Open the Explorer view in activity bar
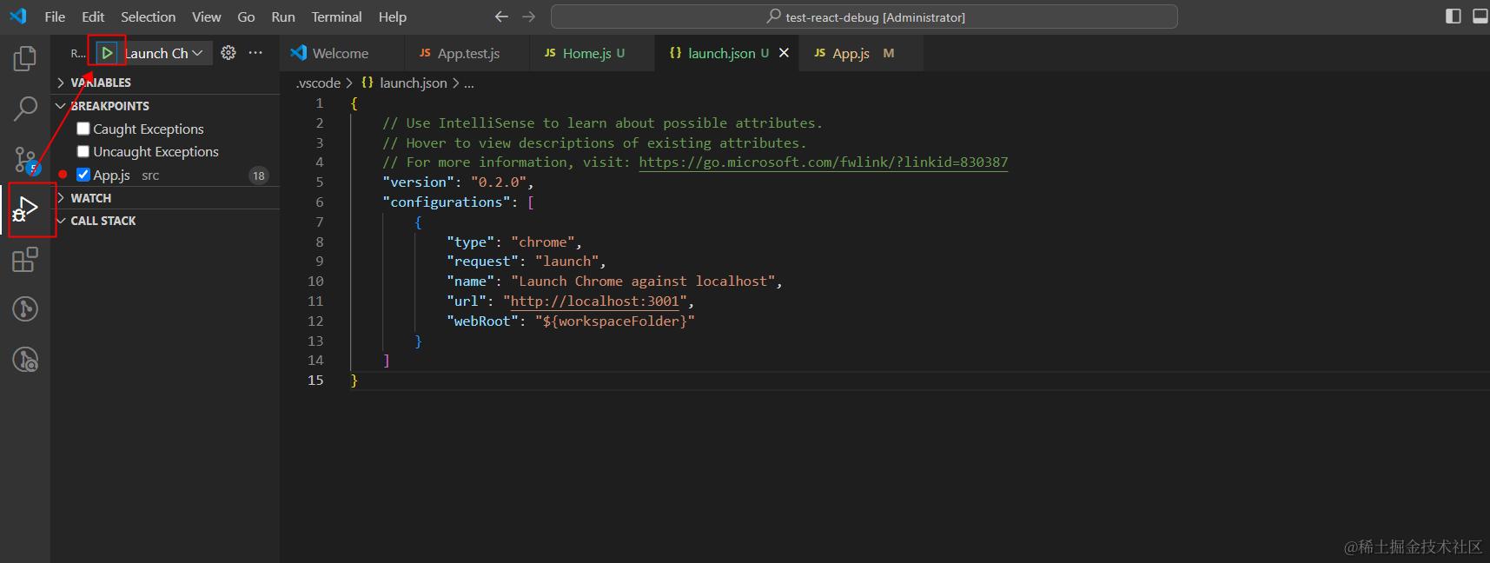 tap(24, 59)
